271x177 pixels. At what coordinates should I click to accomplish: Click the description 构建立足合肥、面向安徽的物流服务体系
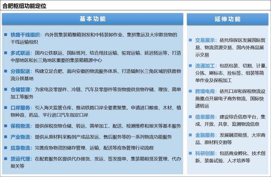(x=76, y=71)
